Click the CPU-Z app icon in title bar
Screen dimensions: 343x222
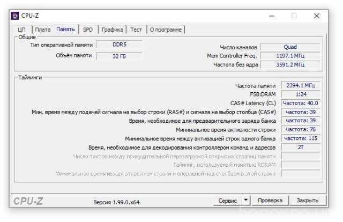tap(14, 16)
